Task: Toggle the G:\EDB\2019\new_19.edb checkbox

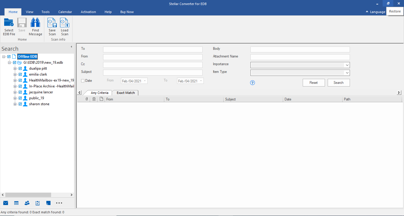Action: pyautogui.click(x=15, y=63)
